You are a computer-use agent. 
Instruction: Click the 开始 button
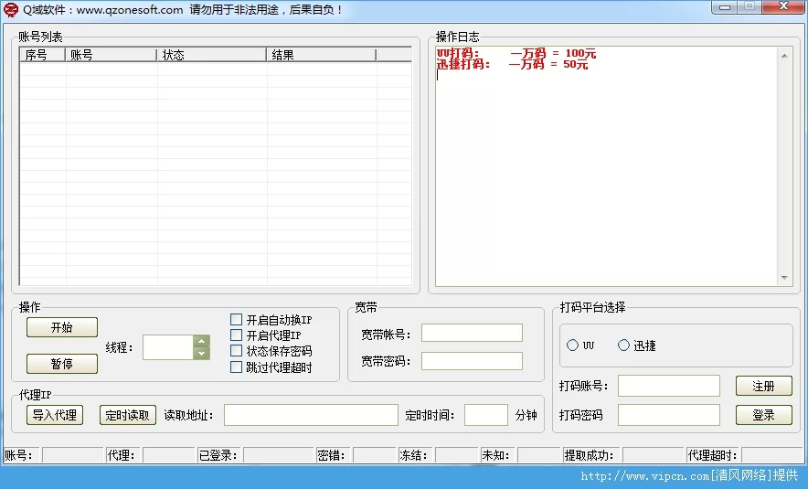click(x=61, y=327)
